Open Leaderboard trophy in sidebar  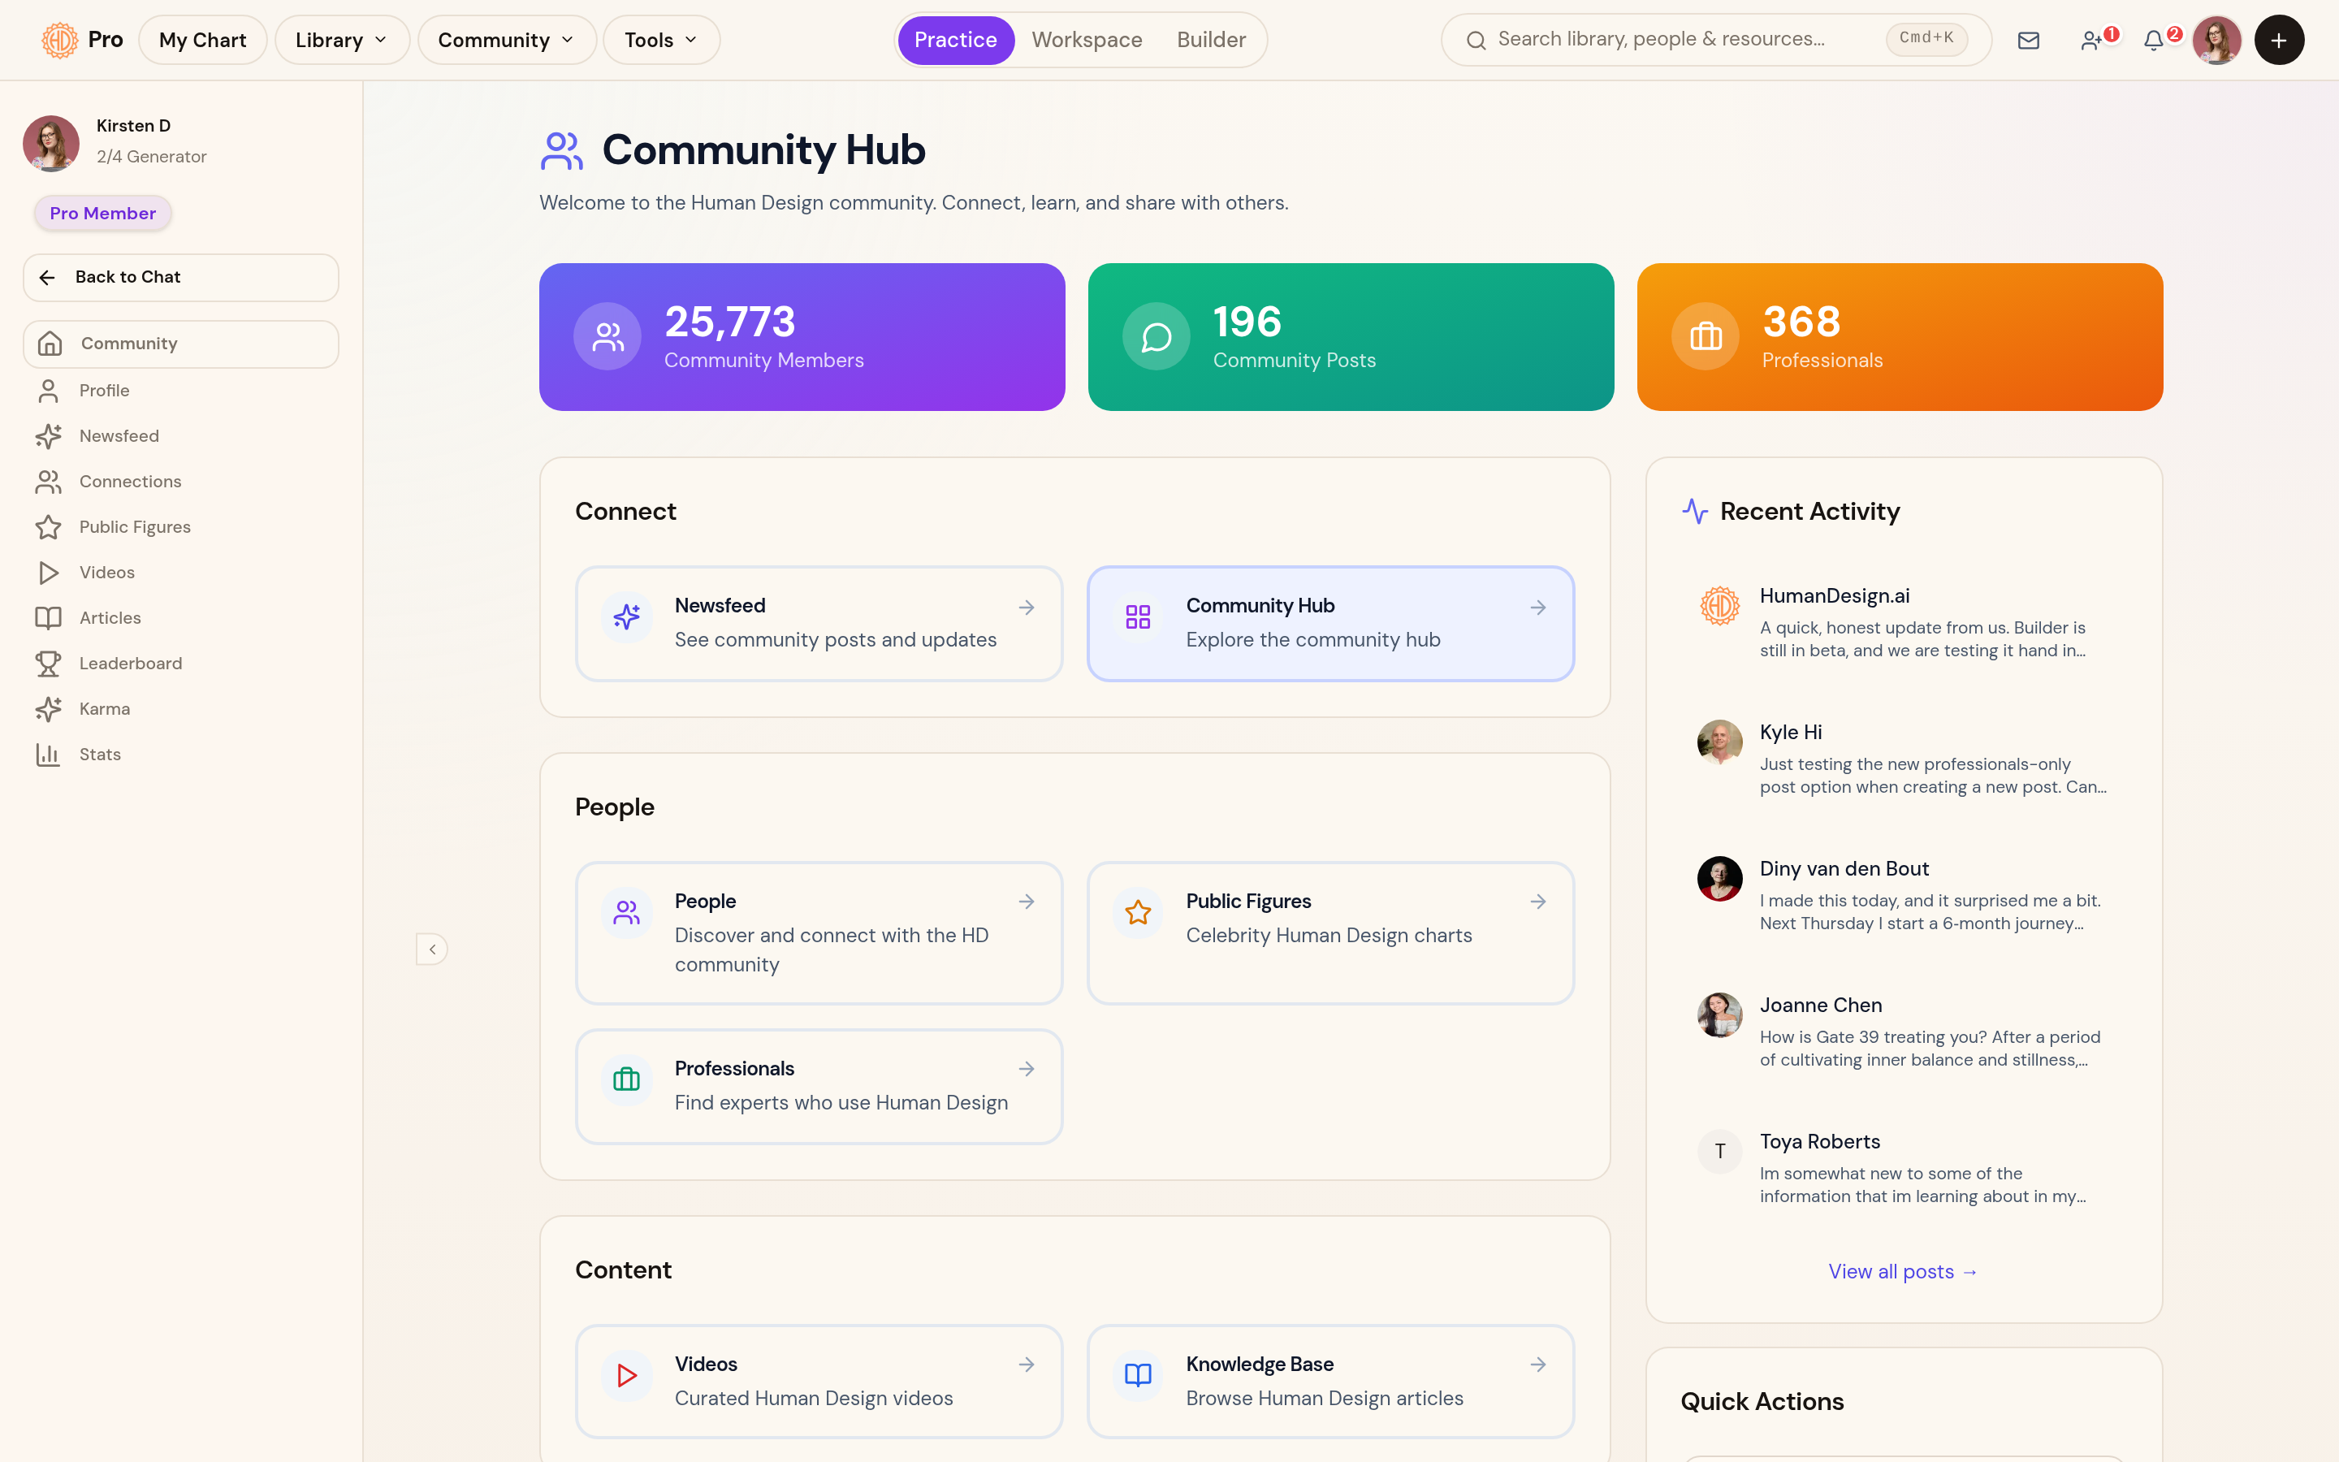point(49,664)
